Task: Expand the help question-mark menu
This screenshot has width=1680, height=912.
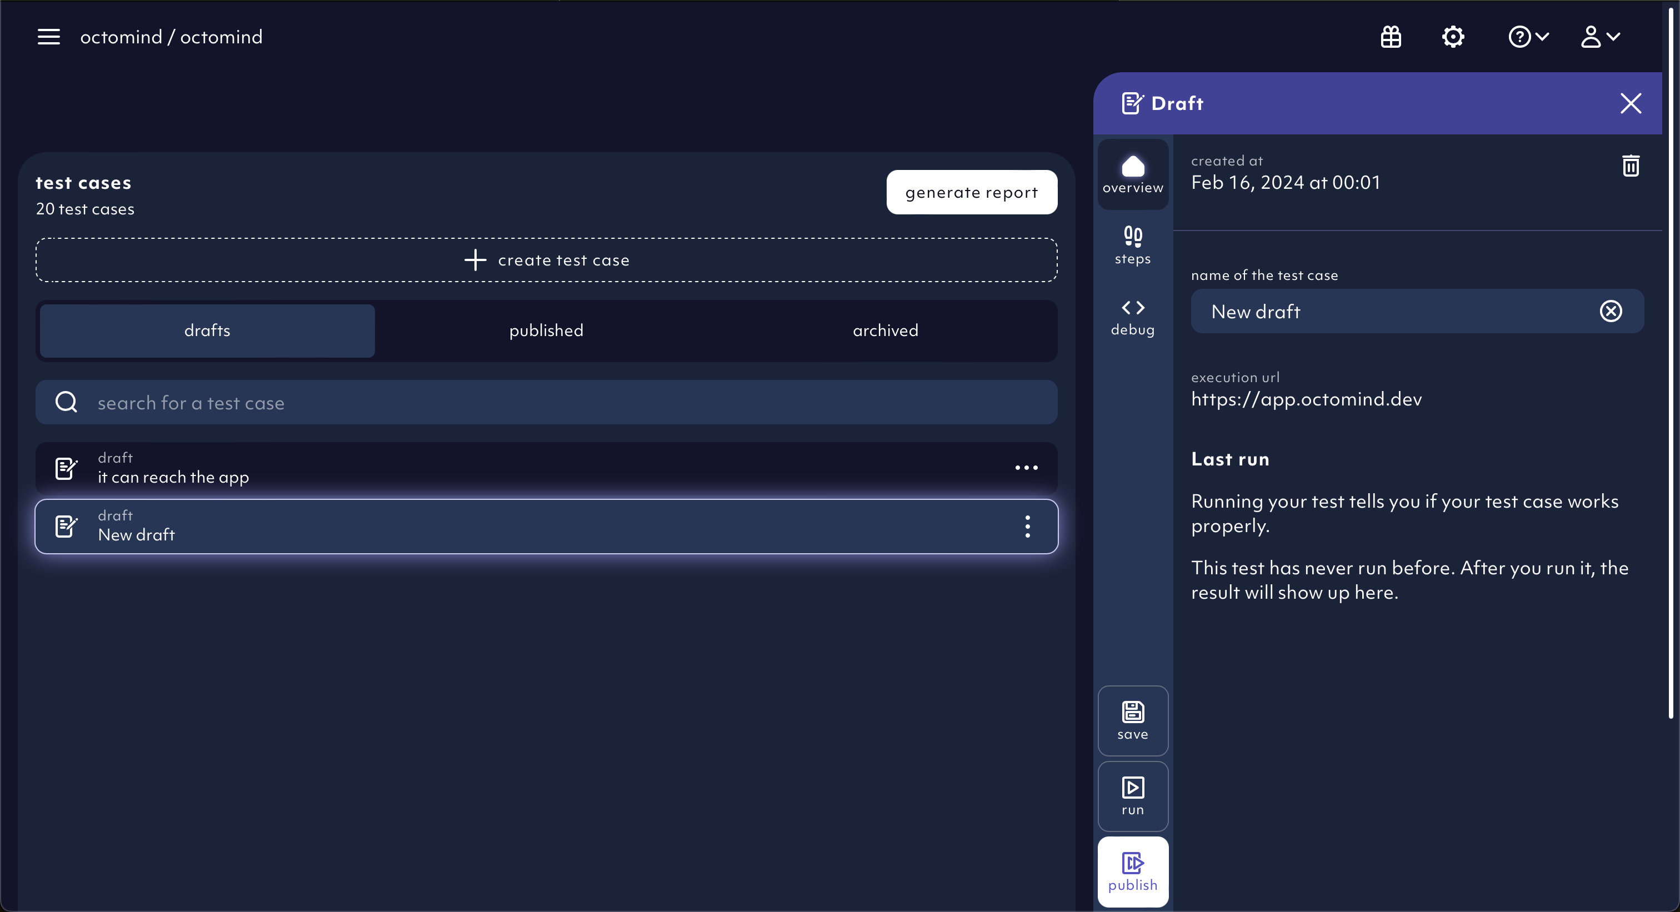Action: [1528, 37]
